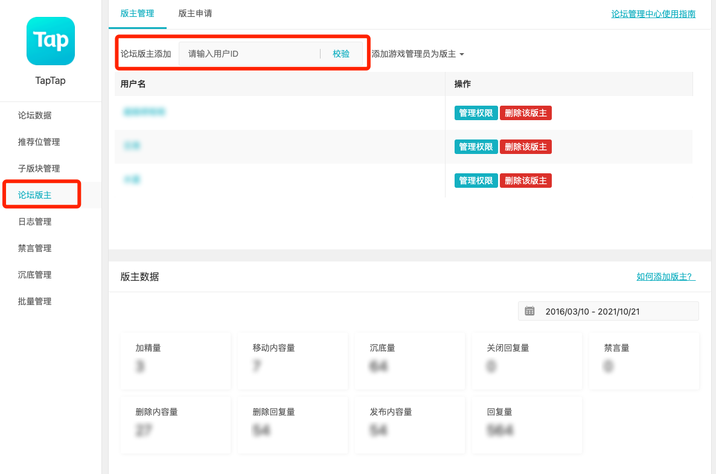The height and width of the screenshot is (474, 716).
Task: Click 校验 button to verify user ID
Action: (x=341, y=54)
